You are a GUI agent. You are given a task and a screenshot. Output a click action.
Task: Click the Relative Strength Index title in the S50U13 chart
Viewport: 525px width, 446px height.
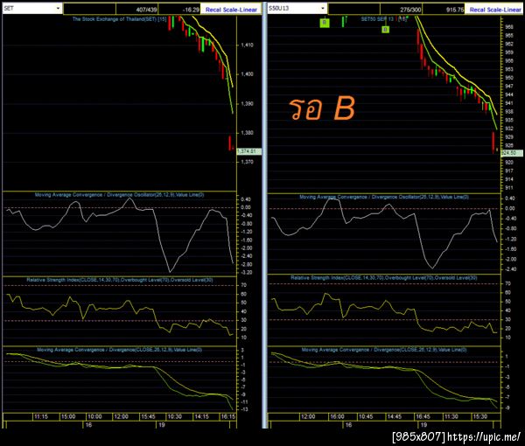384,278
